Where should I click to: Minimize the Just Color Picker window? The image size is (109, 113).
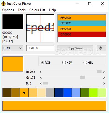[x=77, y=4]
